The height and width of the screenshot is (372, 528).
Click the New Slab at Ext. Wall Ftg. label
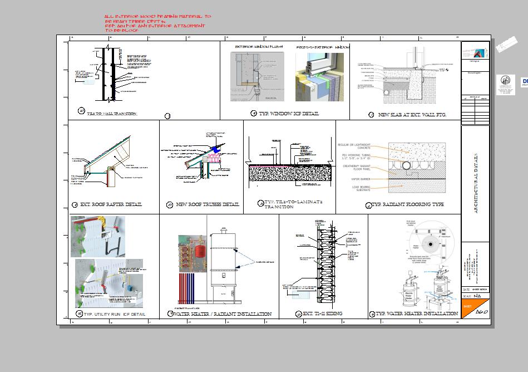point(412,115)
